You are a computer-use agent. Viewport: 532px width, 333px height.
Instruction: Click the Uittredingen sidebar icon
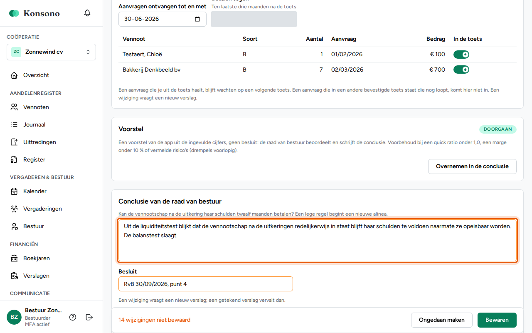(x=14, y=142)
